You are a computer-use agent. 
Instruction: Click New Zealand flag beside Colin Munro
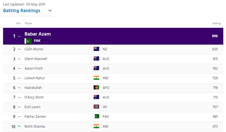pos(96,49)
